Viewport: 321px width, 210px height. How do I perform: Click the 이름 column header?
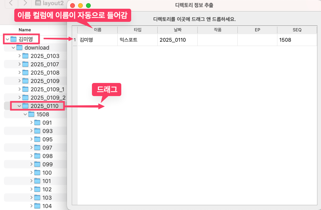click(97, 30)
